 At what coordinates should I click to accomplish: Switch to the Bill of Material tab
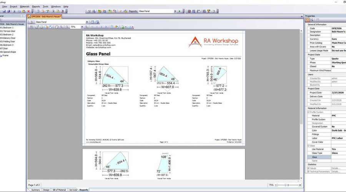[59, 190]
